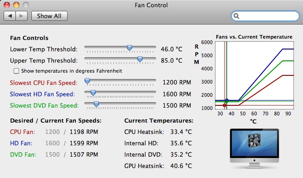
Task: Click the Lower Temp Threshold slider handle
Action: click(x=129, y=48)
